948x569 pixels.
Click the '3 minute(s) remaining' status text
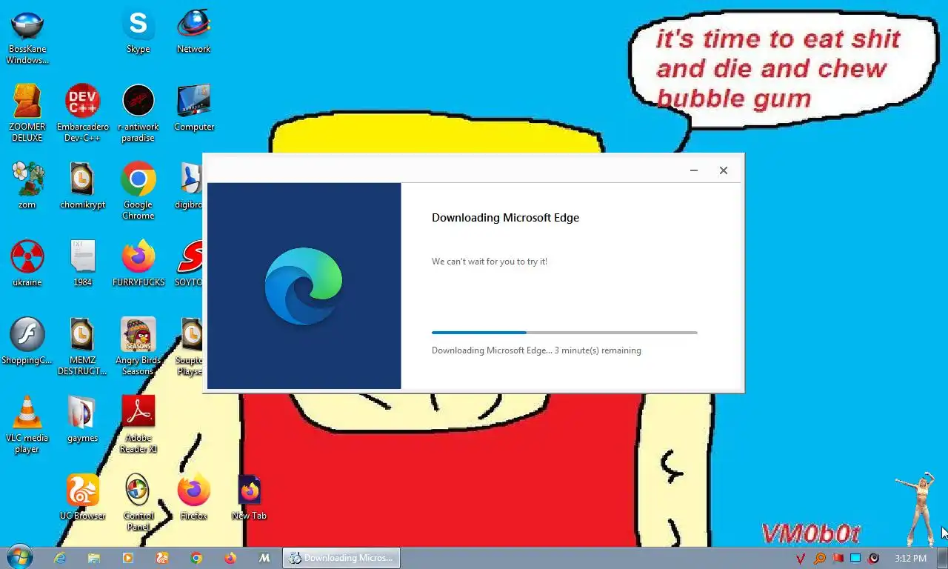click(598, 350)
